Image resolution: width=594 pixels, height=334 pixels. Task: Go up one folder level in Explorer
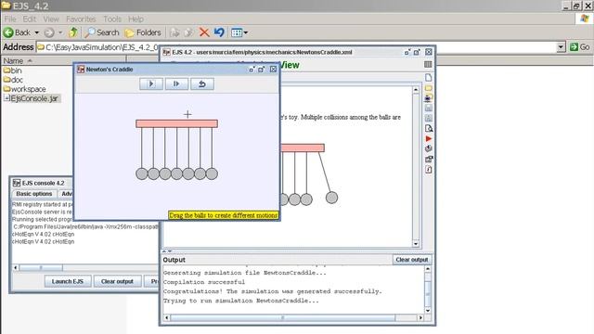click(73, 32)
